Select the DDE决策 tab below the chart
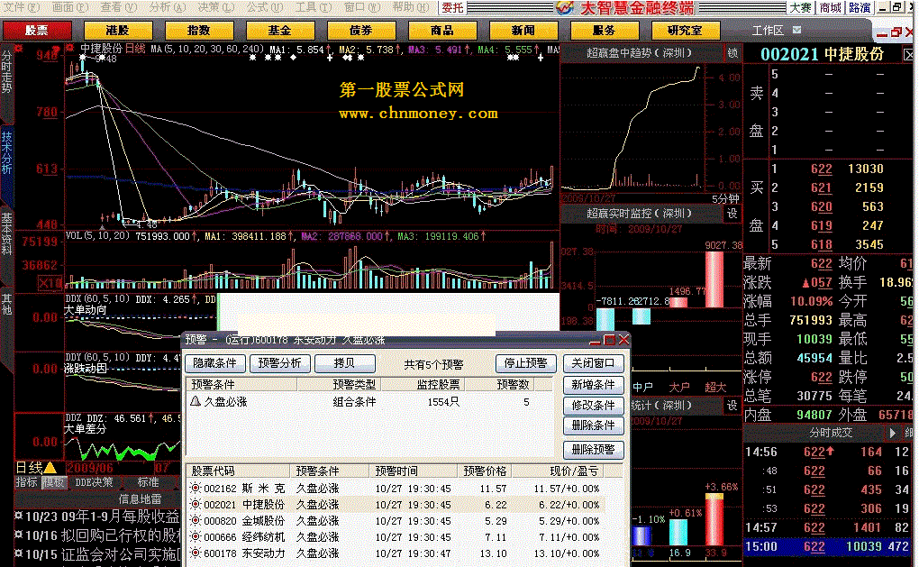This screenshot has width=919, height=567. click(94, 482)
